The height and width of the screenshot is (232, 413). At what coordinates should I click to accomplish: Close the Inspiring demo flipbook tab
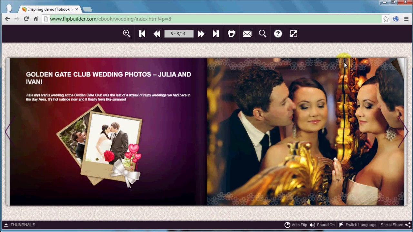point(76,9)
